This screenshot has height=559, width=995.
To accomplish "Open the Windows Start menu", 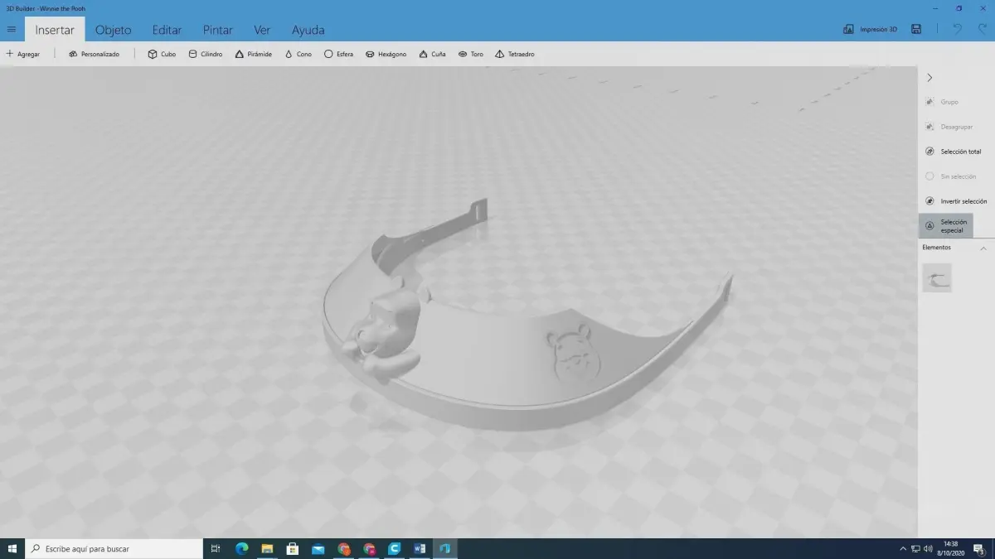I will (12, 548).
